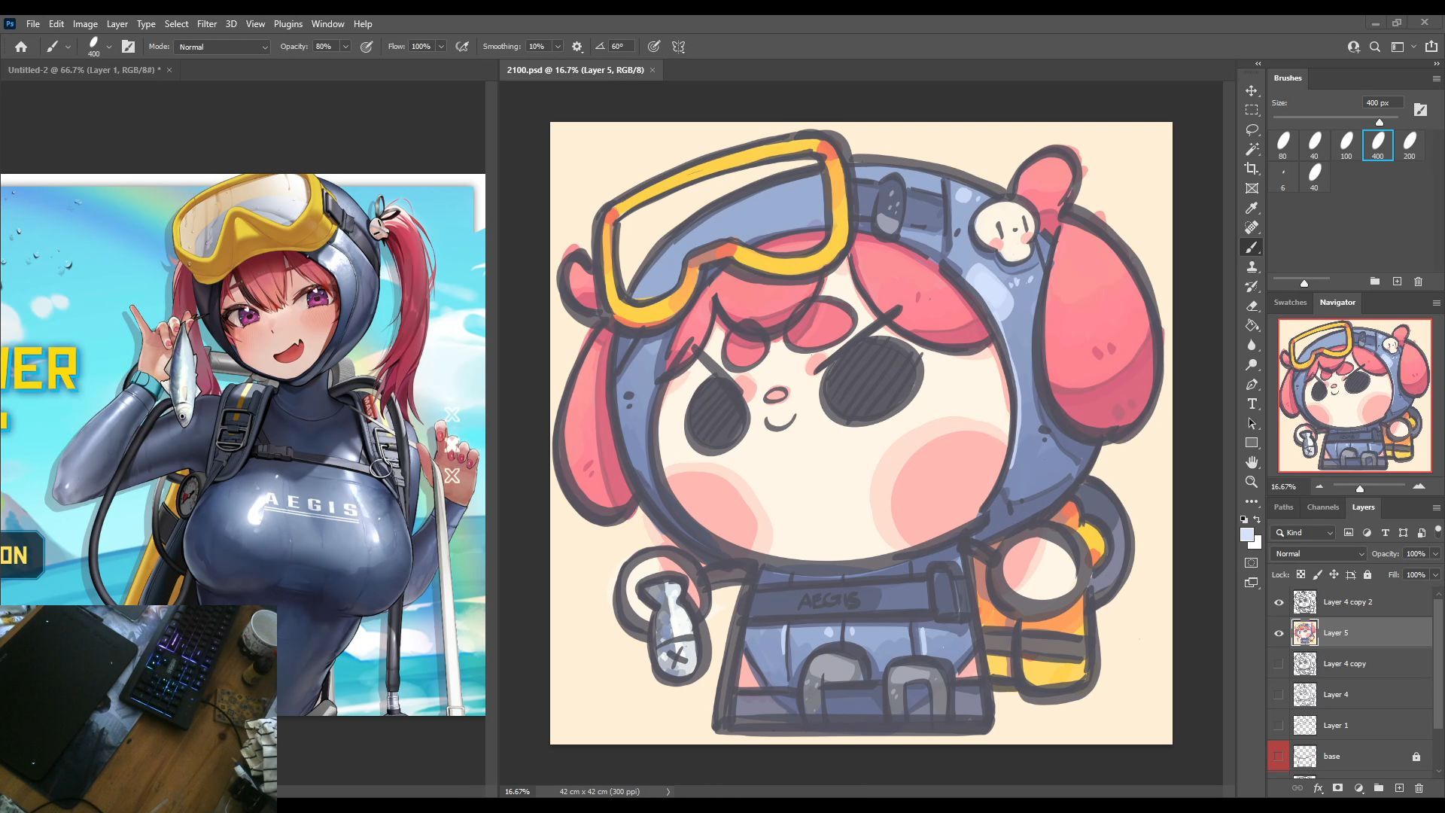
Task: Expand the Smoothing 10% dropdown arrow
Action: click(558, 47)
